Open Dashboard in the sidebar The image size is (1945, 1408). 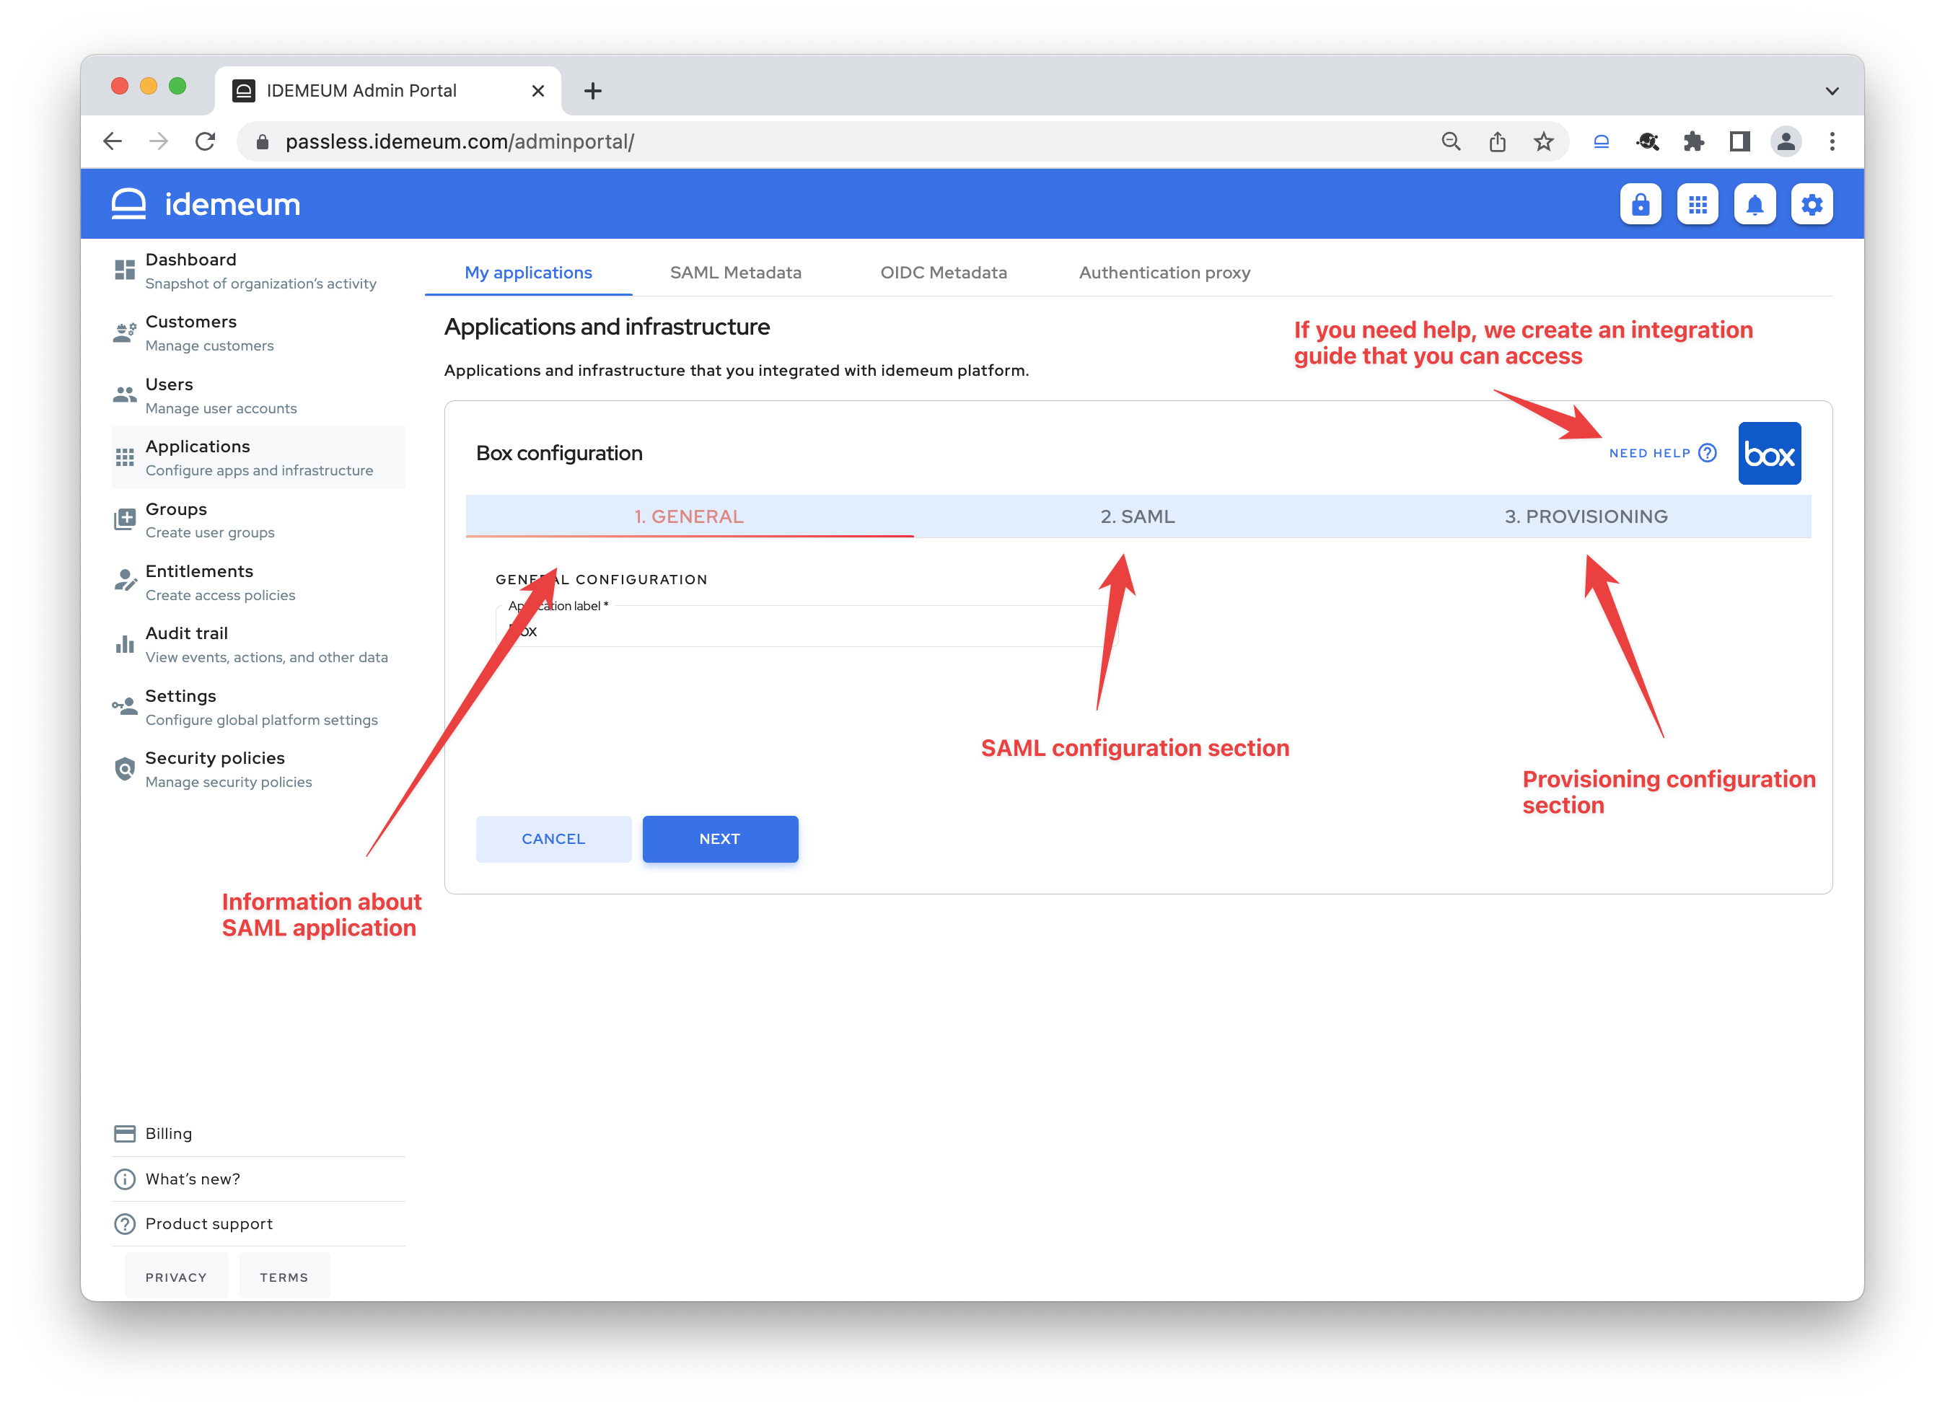click(258, 271)
